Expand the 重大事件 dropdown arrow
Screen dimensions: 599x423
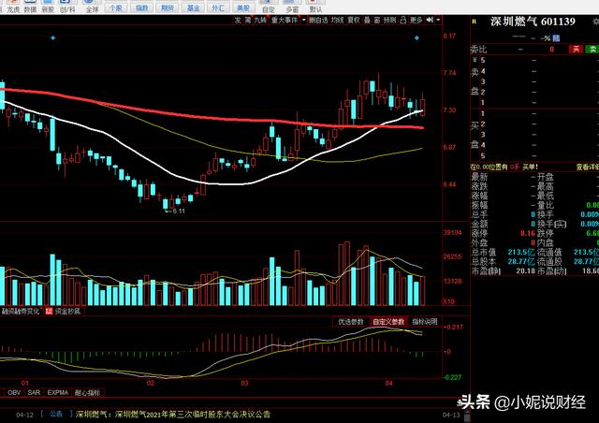(x=303, y=20)
